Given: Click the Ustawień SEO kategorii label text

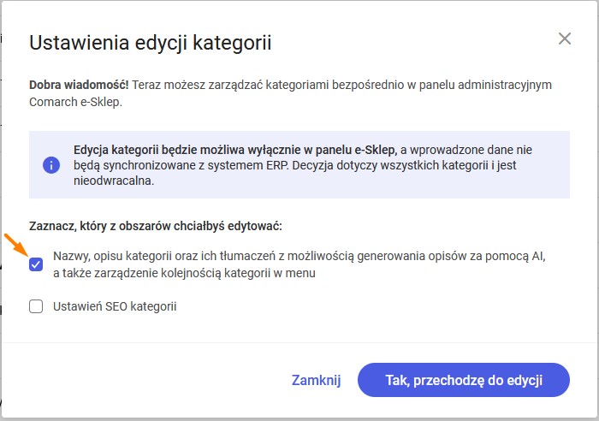Looking at the screenshot, I should (115, 306).
